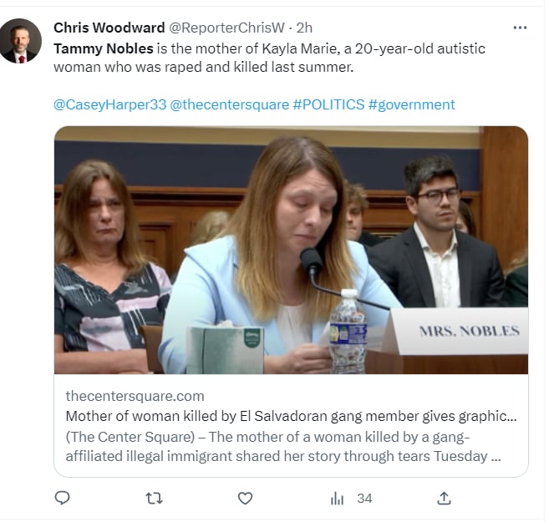Open view analytics bar chart icon
This screenshot has width=549, height=522.
click(x=337, y=499)
